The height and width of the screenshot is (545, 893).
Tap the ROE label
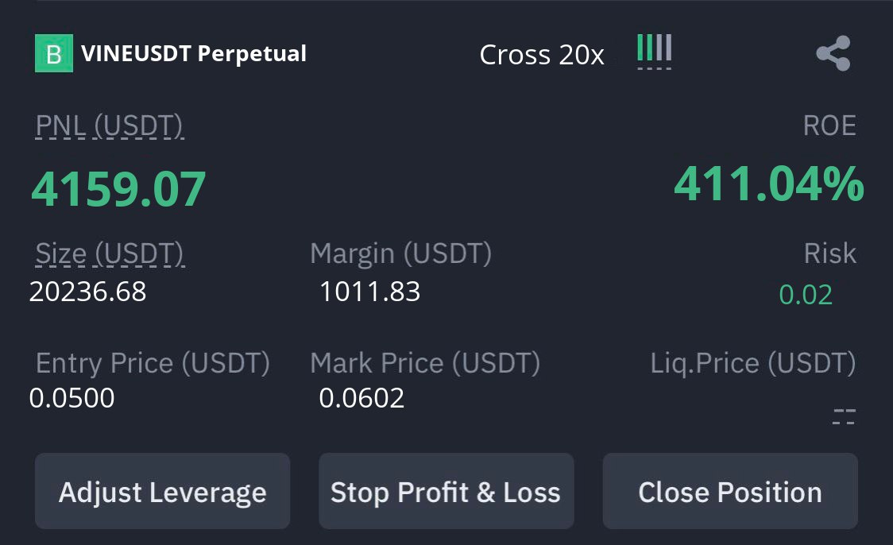click(829, 126)
